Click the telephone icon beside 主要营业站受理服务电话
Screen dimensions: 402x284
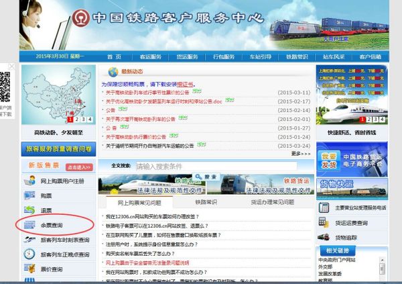[x=324, y=207]
